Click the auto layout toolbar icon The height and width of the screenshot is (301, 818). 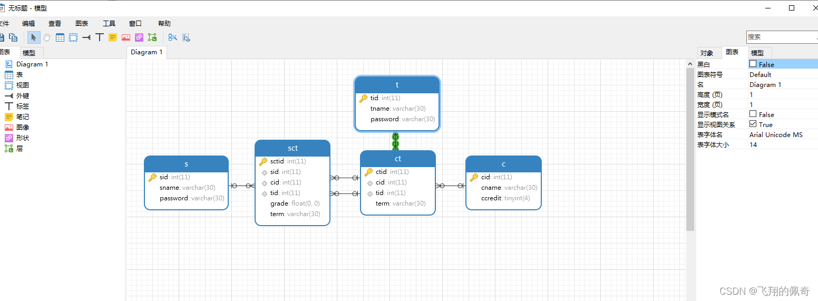[x=172, y=37]
